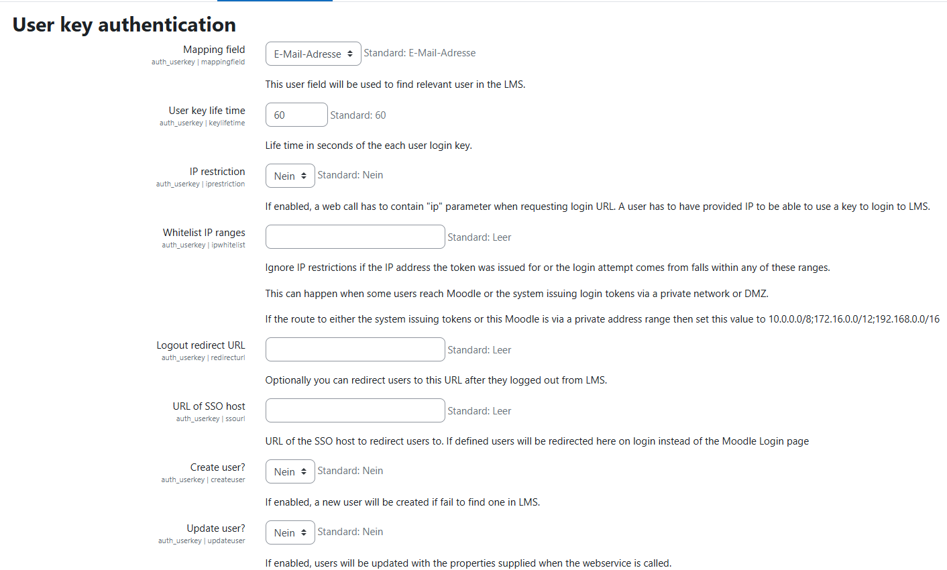Click the IP restriction setting label
Image resolution: width=947 pixels, height=570 pixels.
click(217, 171)
